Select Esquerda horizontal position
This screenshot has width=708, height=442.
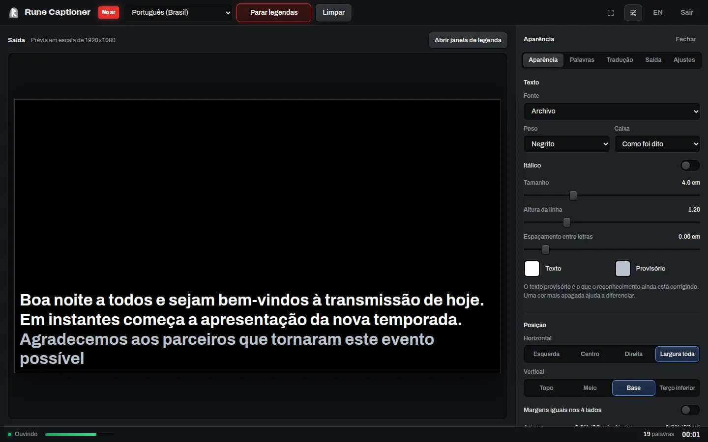click(546, 354)
